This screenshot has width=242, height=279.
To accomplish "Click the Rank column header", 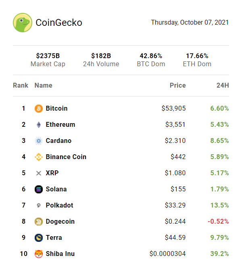I will tap(21, 85).
